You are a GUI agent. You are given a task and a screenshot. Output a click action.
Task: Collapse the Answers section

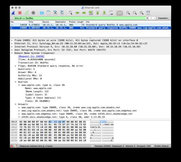coord(15,104)
